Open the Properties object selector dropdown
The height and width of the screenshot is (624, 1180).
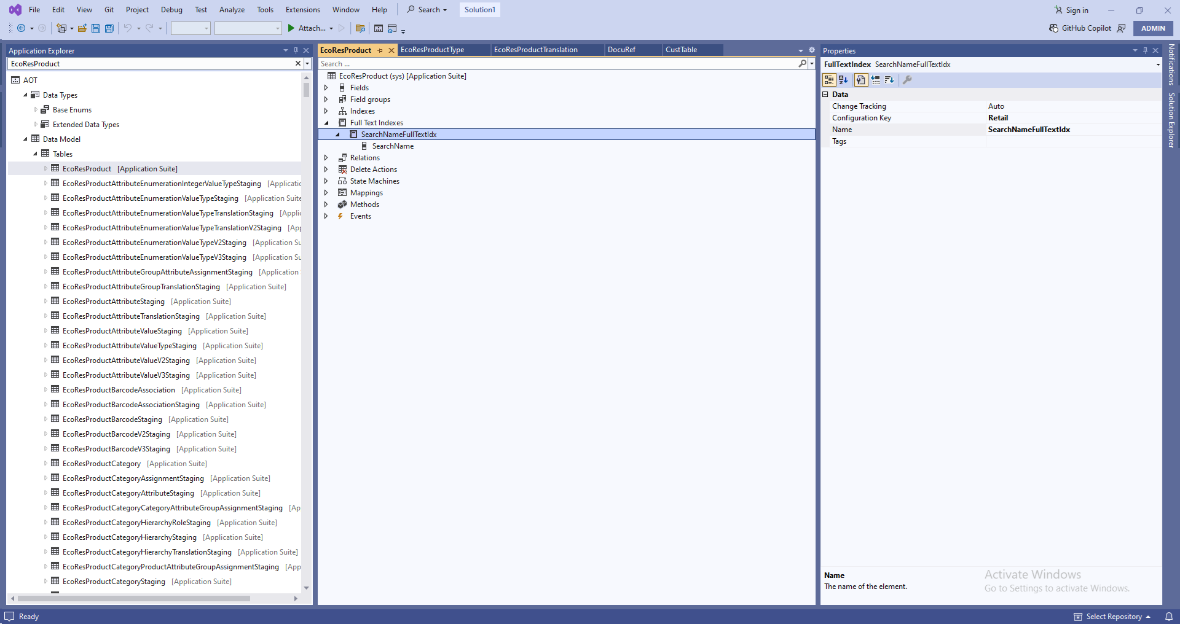click(1158, 64)
